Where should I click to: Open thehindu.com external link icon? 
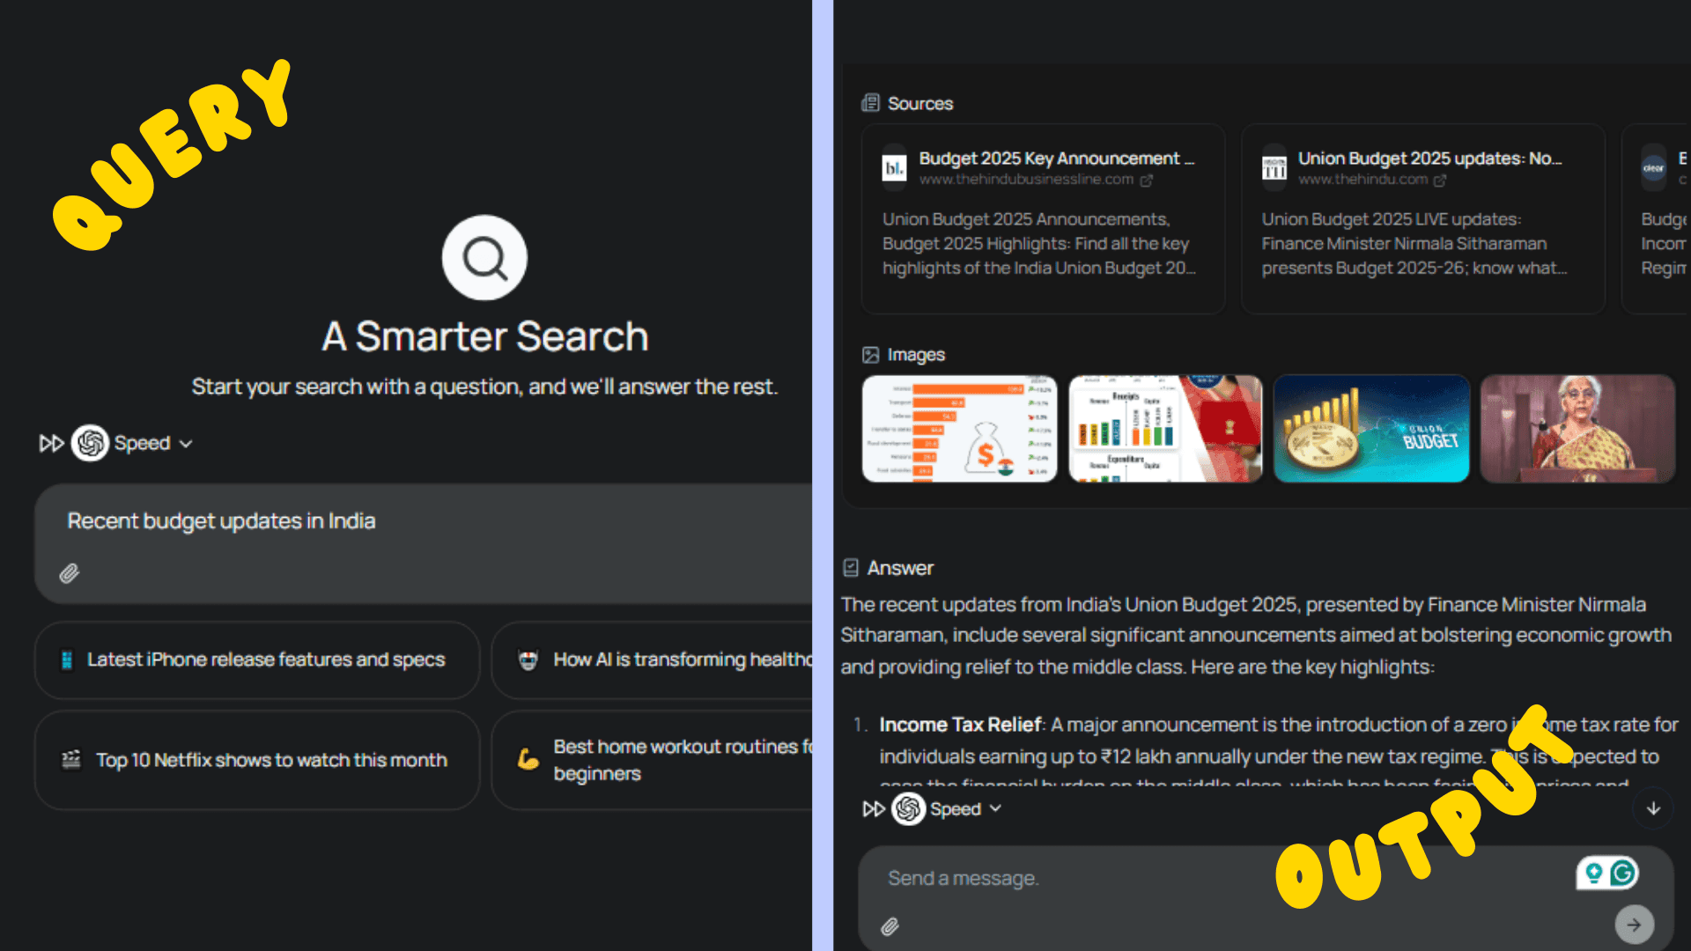point(1440,181)
